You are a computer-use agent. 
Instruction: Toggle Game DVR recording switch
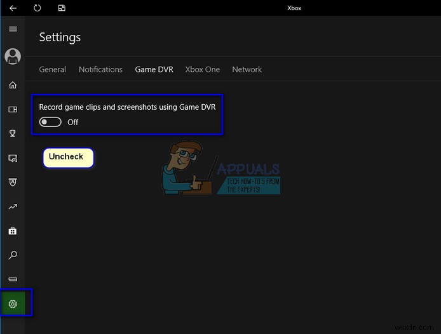click(50, 122)
